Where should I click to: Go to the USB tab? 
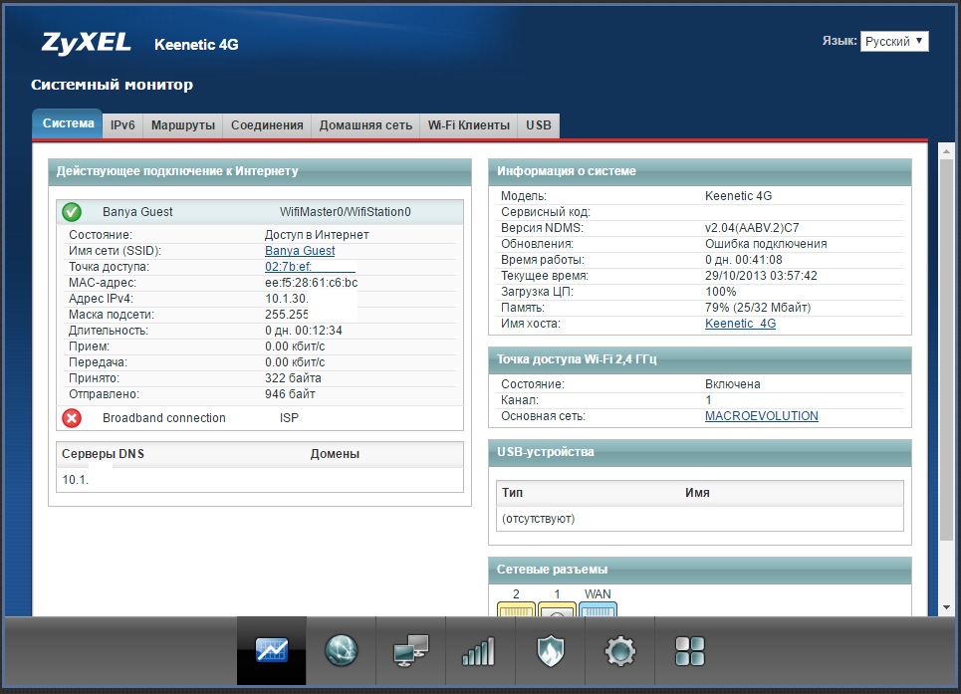[539, 125]
